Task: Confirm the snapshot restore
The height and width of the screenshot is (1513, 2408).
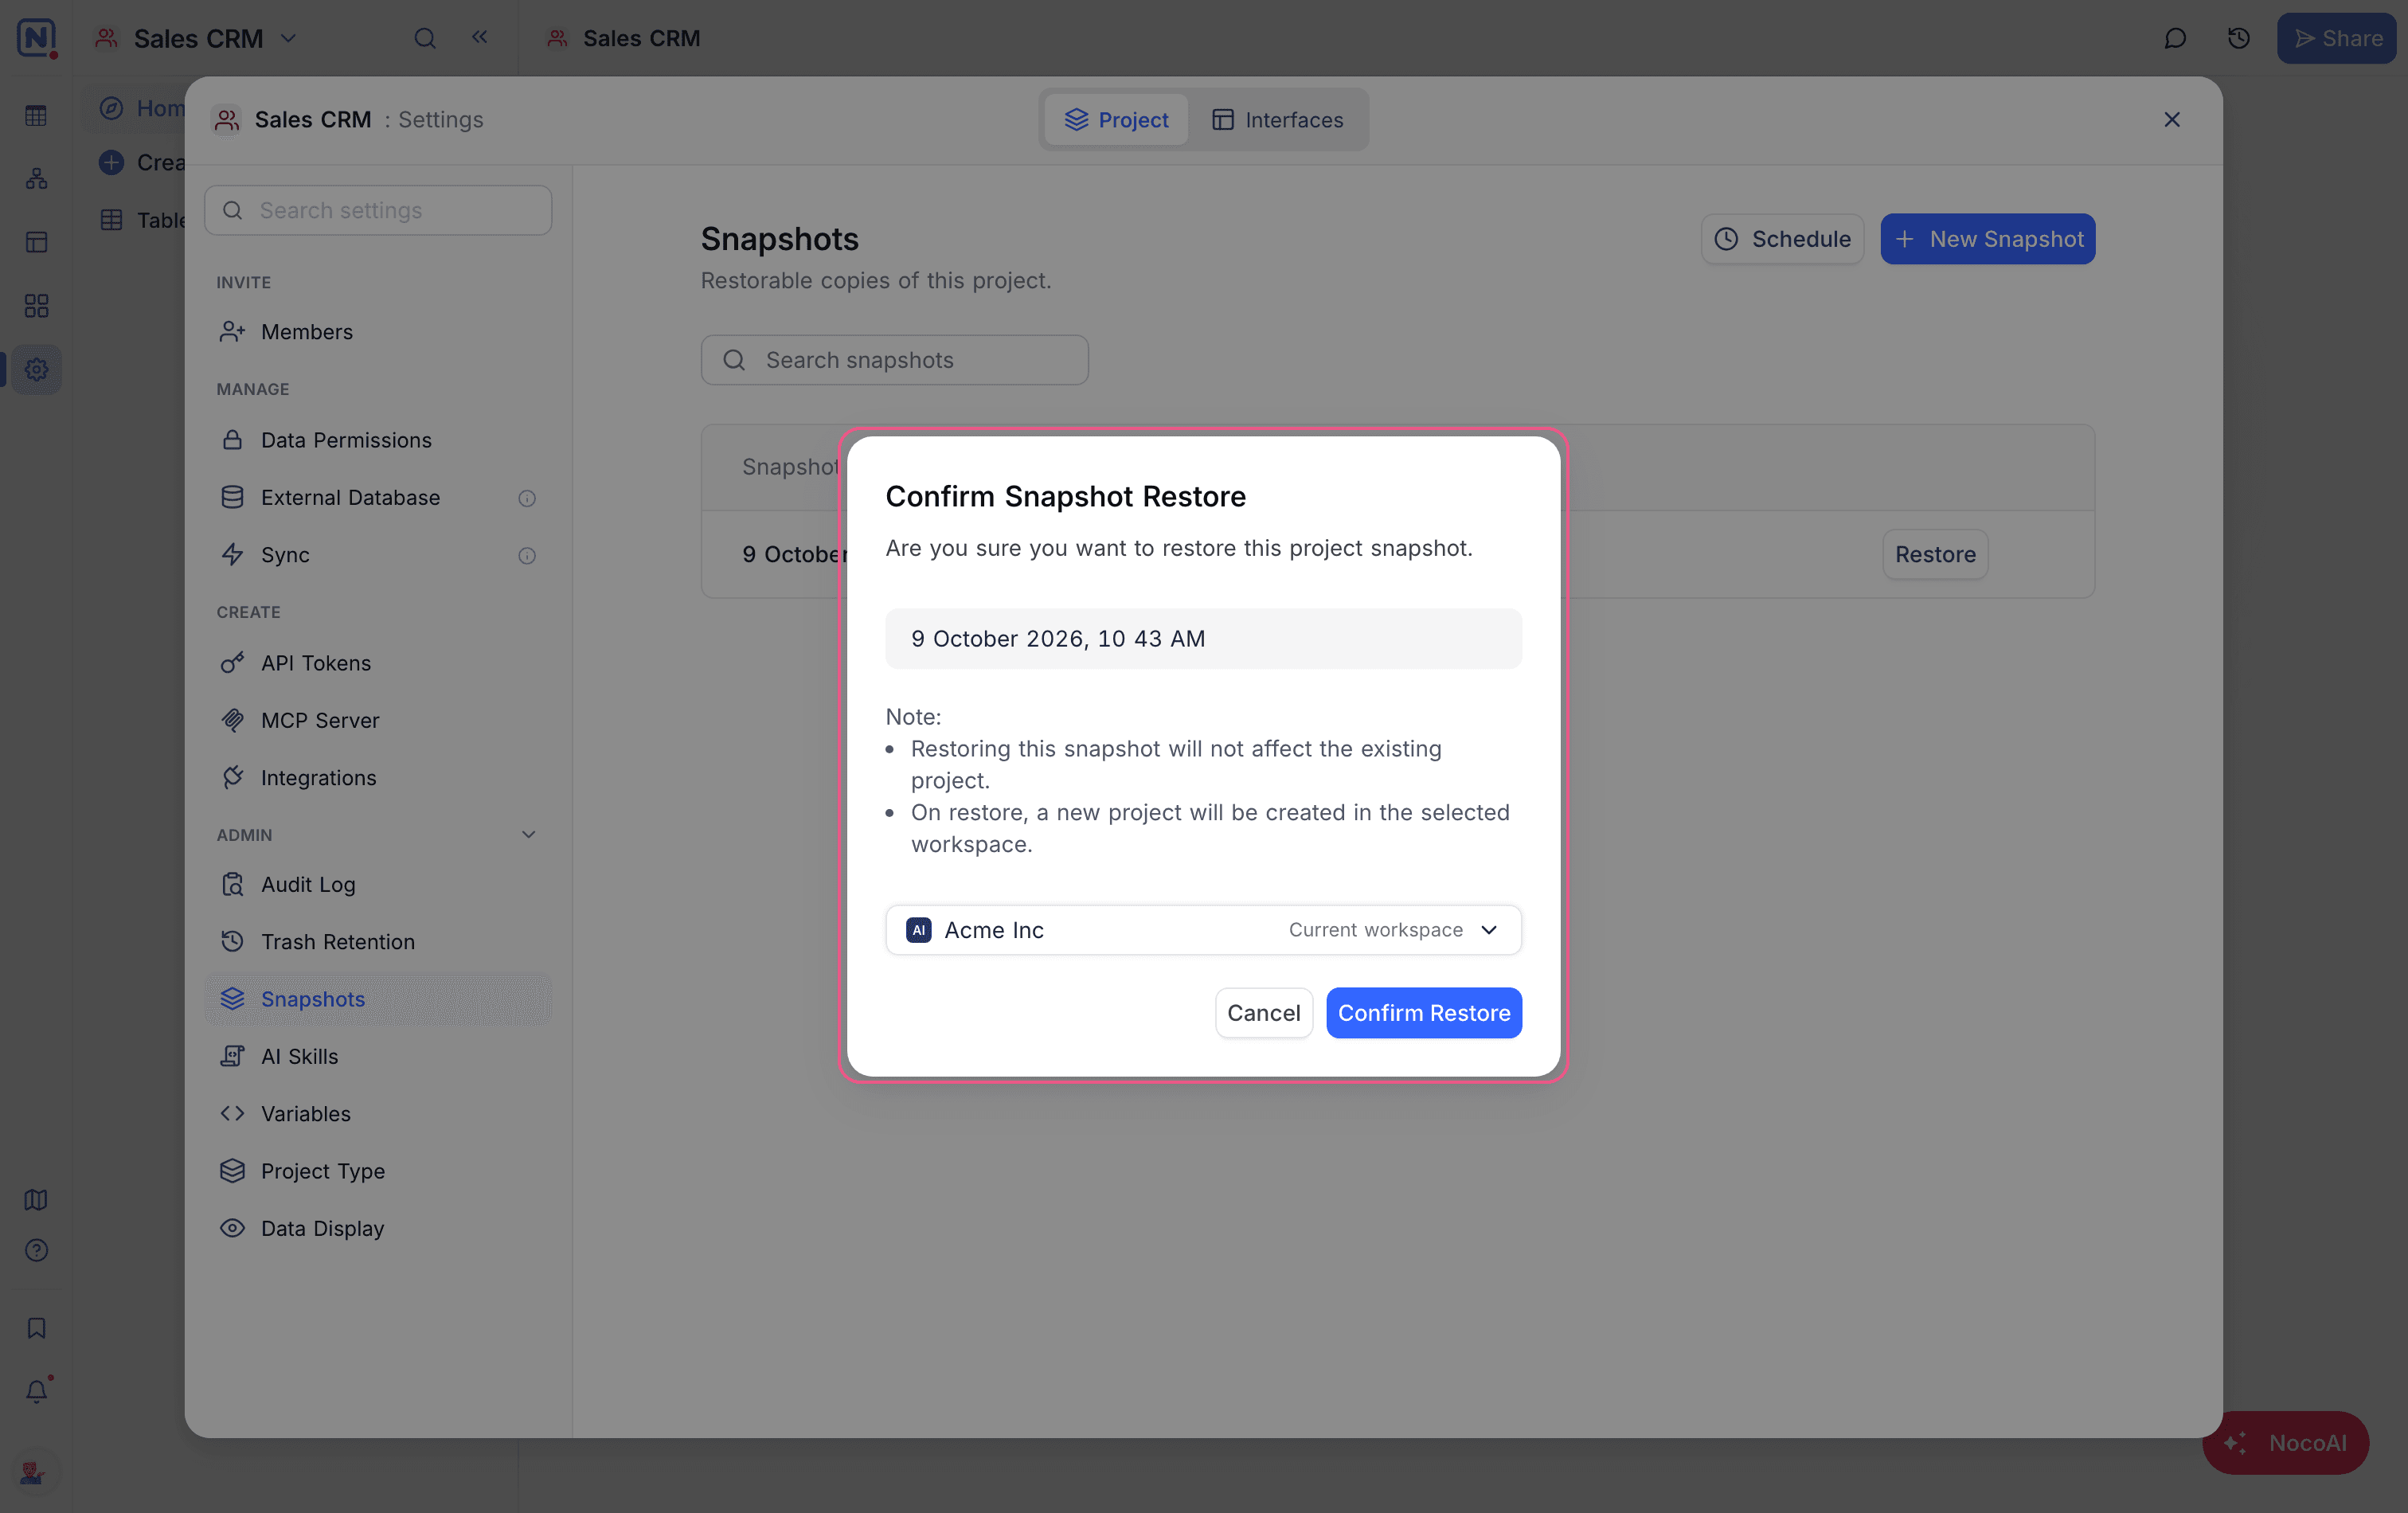Action: pos(1423,1012)
